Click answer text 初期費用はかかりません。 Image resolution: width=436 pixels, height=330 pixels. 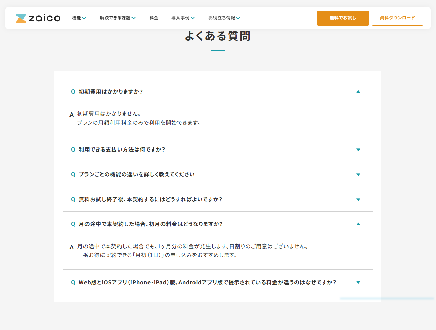(x=109, y=114)
